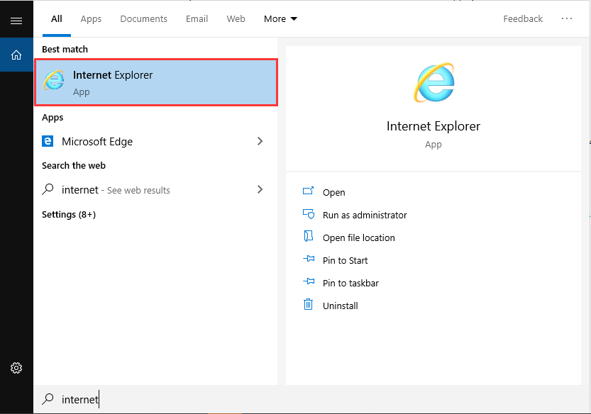
Task: Select Pin to Start option
Action: [345, 260]
